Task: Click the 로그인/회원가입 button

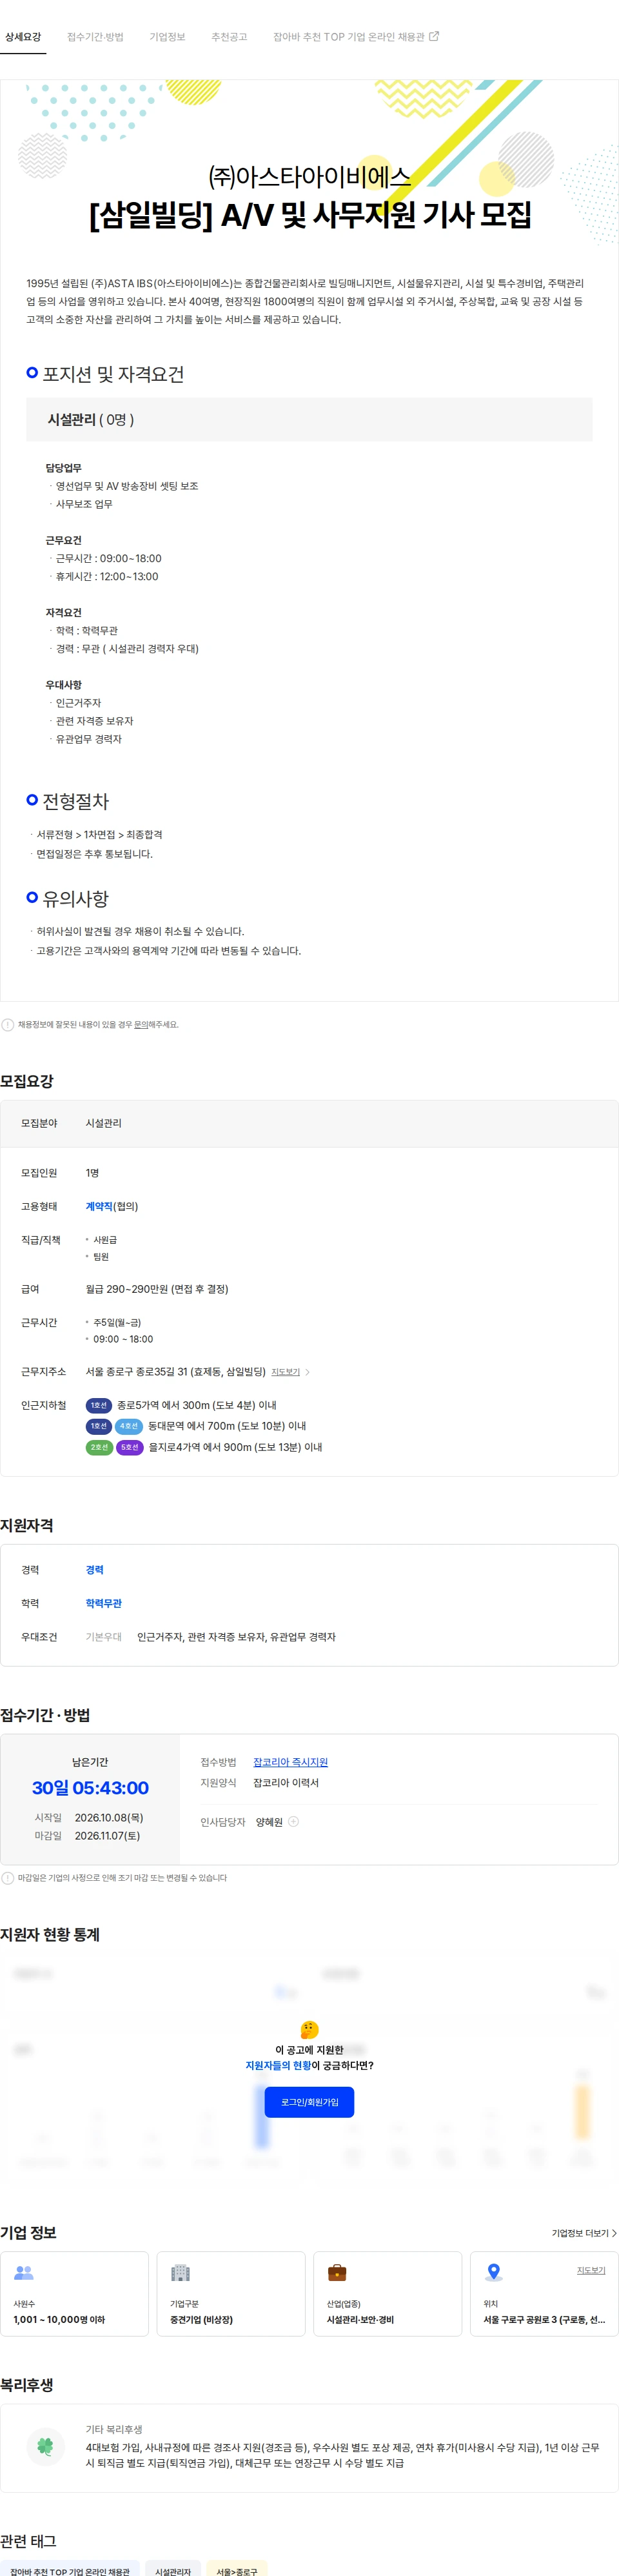Action: click(x=309, y=2102)
